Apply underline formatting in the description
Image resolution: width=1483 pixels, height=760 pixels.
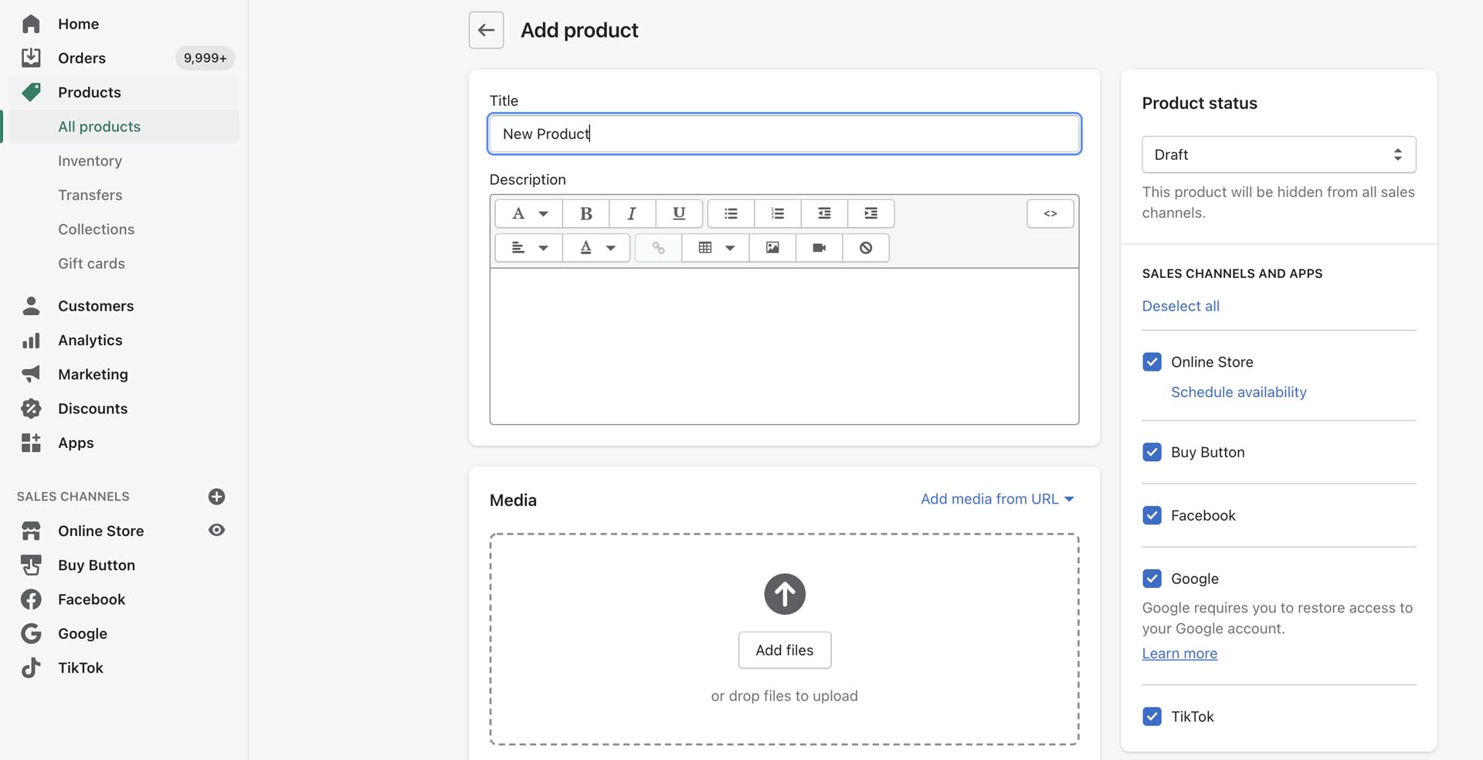click(x=679, y=214)
